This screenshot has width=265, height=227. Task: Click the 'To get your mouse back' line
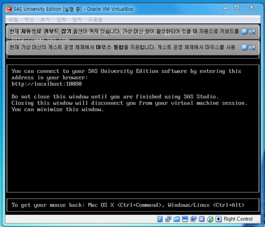coord(128,205)
